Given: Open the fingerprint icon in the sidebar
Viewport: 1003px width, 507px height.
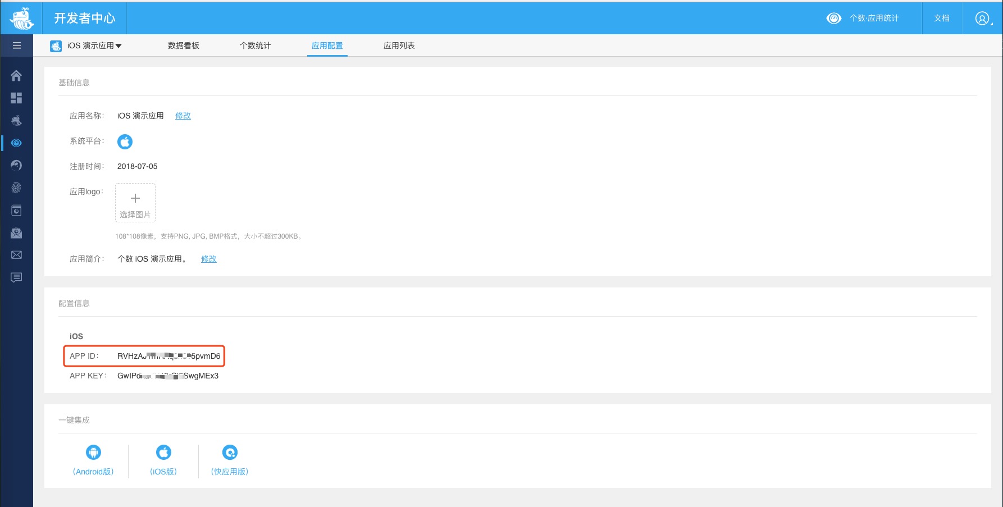Looking at the screenshot, I should pos(16,188).
